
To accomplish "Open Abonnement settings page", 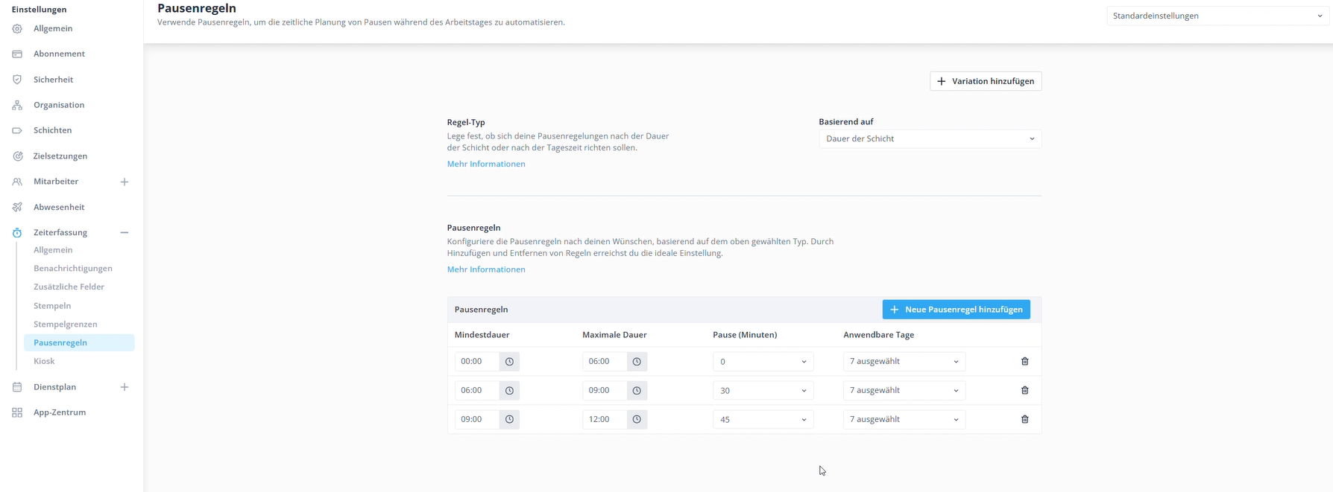I will pos(59,54).
